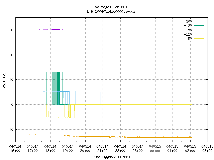Click the Y-axis tick value 0
This screenshot has width=214, height=160.
click(x=12, y=105)
